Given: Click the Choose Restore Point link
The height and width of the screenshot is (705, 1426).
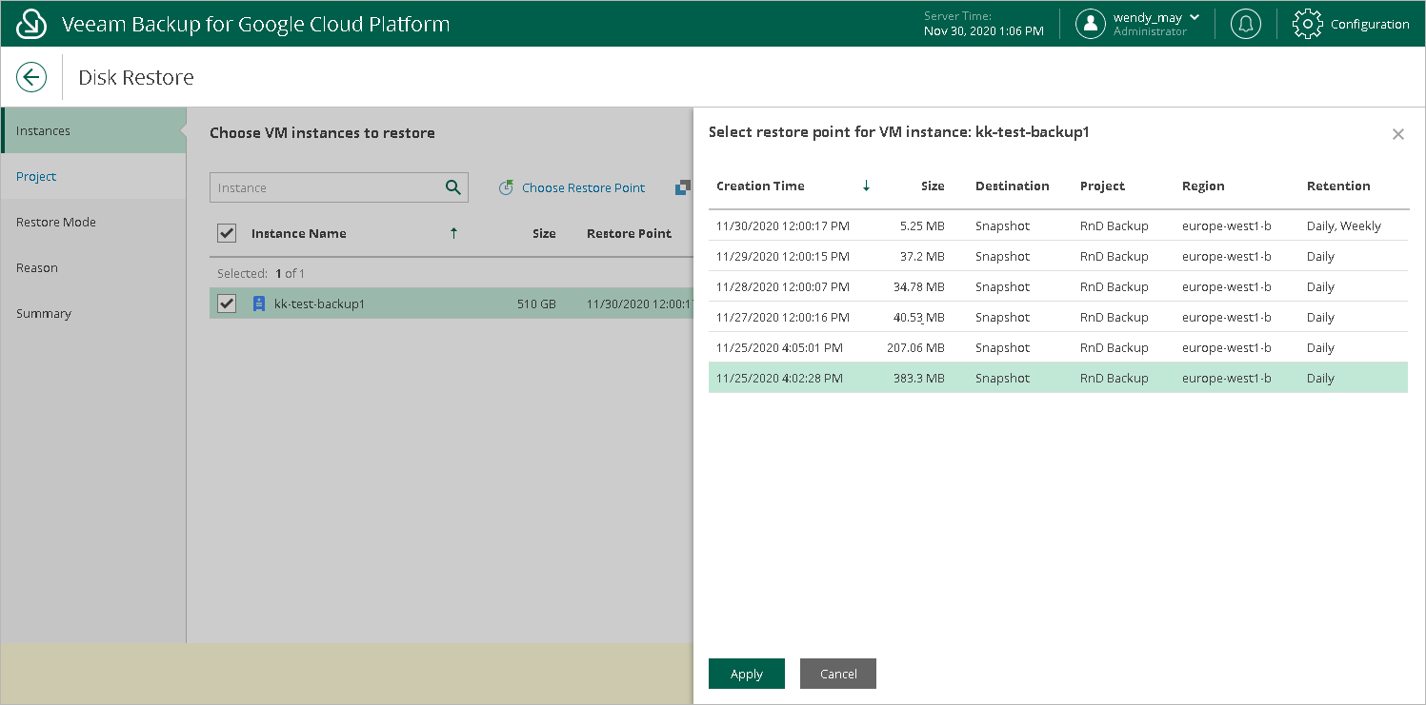Looking at the screenshot, I should (572, 187).
